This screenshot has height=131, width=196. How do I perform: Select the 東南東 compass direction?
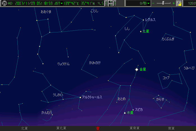[x=135, y=128]
